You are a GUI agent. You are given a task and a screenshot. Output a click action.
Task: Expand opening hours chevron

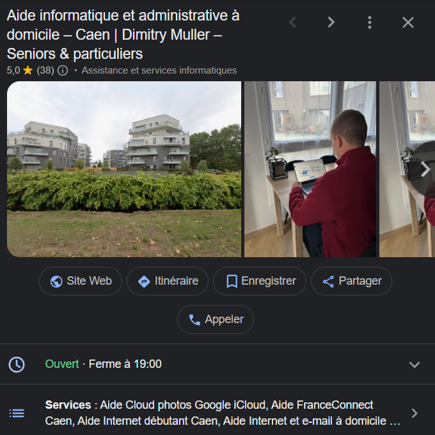[x=415, y=365]
